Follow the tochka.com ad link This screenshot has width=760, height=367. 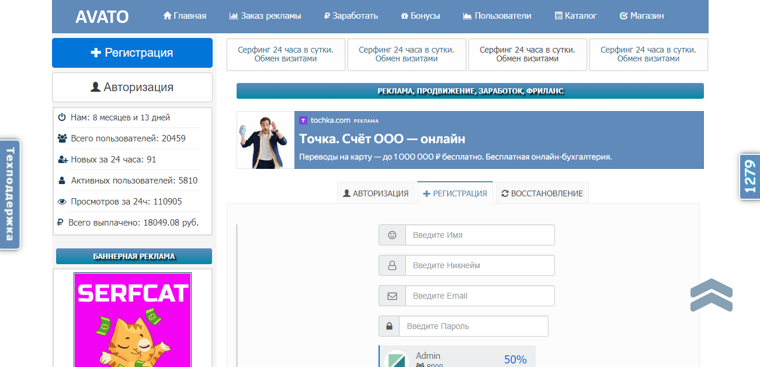[330, 120]
